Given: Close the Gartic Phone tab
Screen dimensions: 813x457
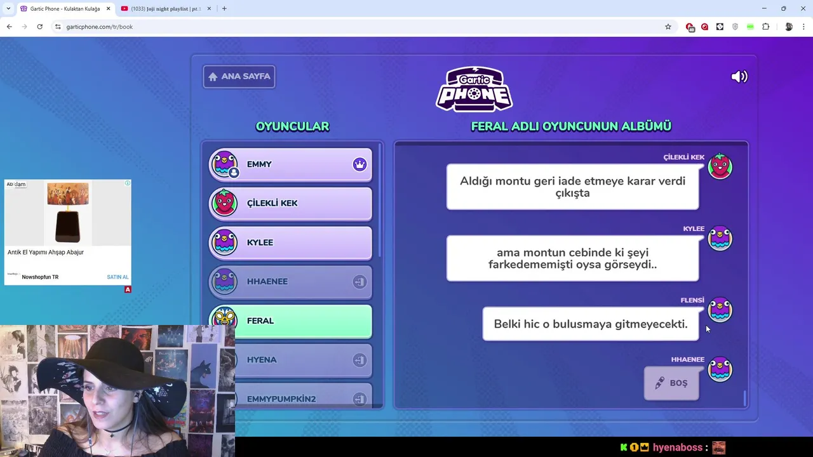Looking at the screenshot, I should 108,9.
